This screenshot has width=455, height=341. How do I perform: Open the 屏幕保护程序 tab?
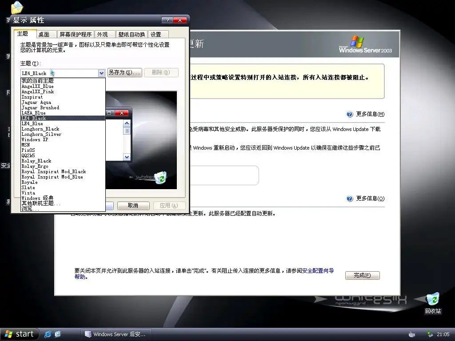76,35
